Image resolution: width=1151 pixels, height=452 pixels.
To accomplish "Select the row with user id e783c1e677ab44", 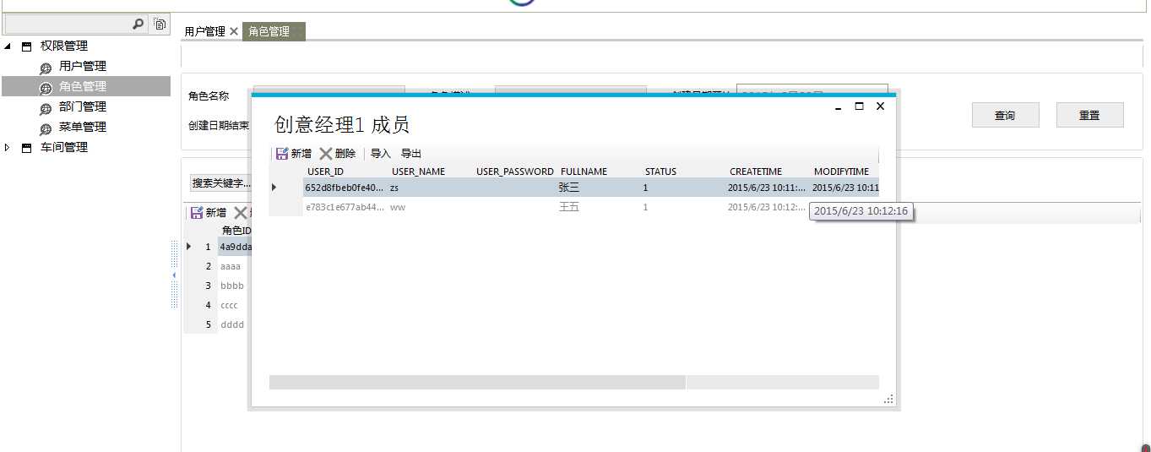I will tap(574, 207).
